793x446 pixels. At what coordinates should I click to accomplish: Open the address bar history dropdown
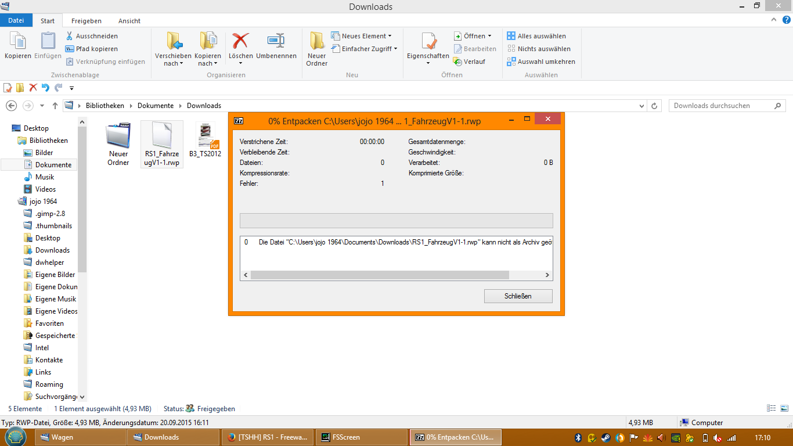click(641, 106)
